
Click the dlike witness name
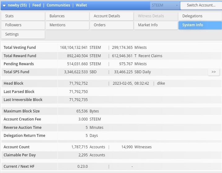161,83
